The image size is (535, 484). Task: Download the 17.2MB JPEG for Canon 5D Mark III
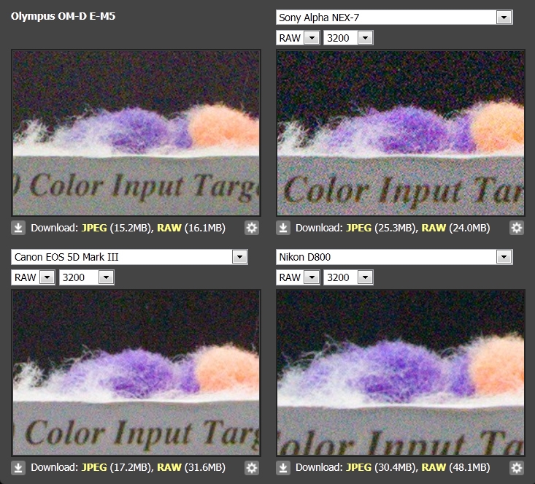coord(94,468)
